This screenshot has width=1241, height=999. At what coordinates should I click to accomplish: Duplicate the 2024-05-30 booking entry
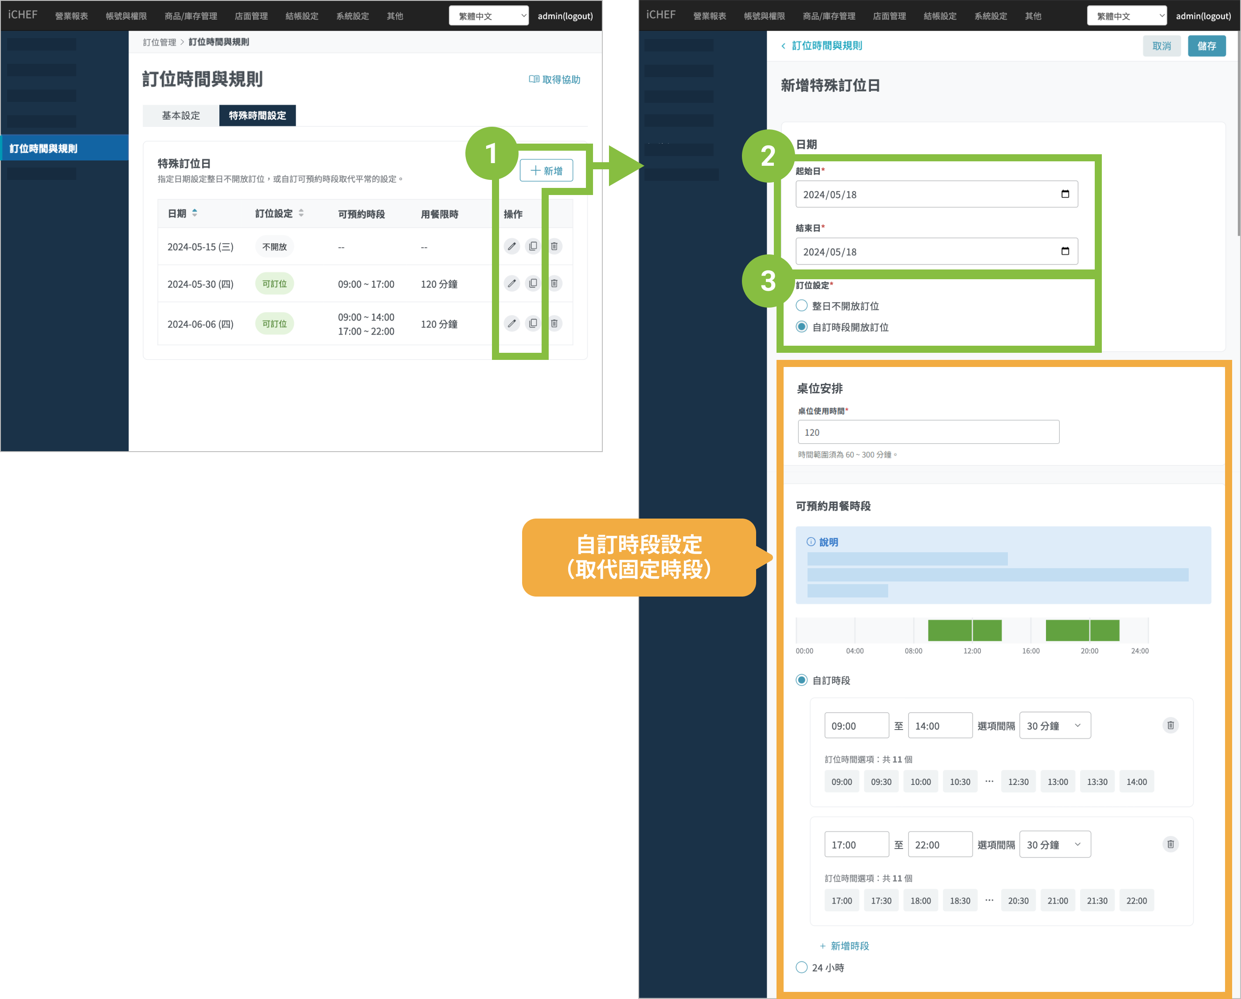(533, 284)
